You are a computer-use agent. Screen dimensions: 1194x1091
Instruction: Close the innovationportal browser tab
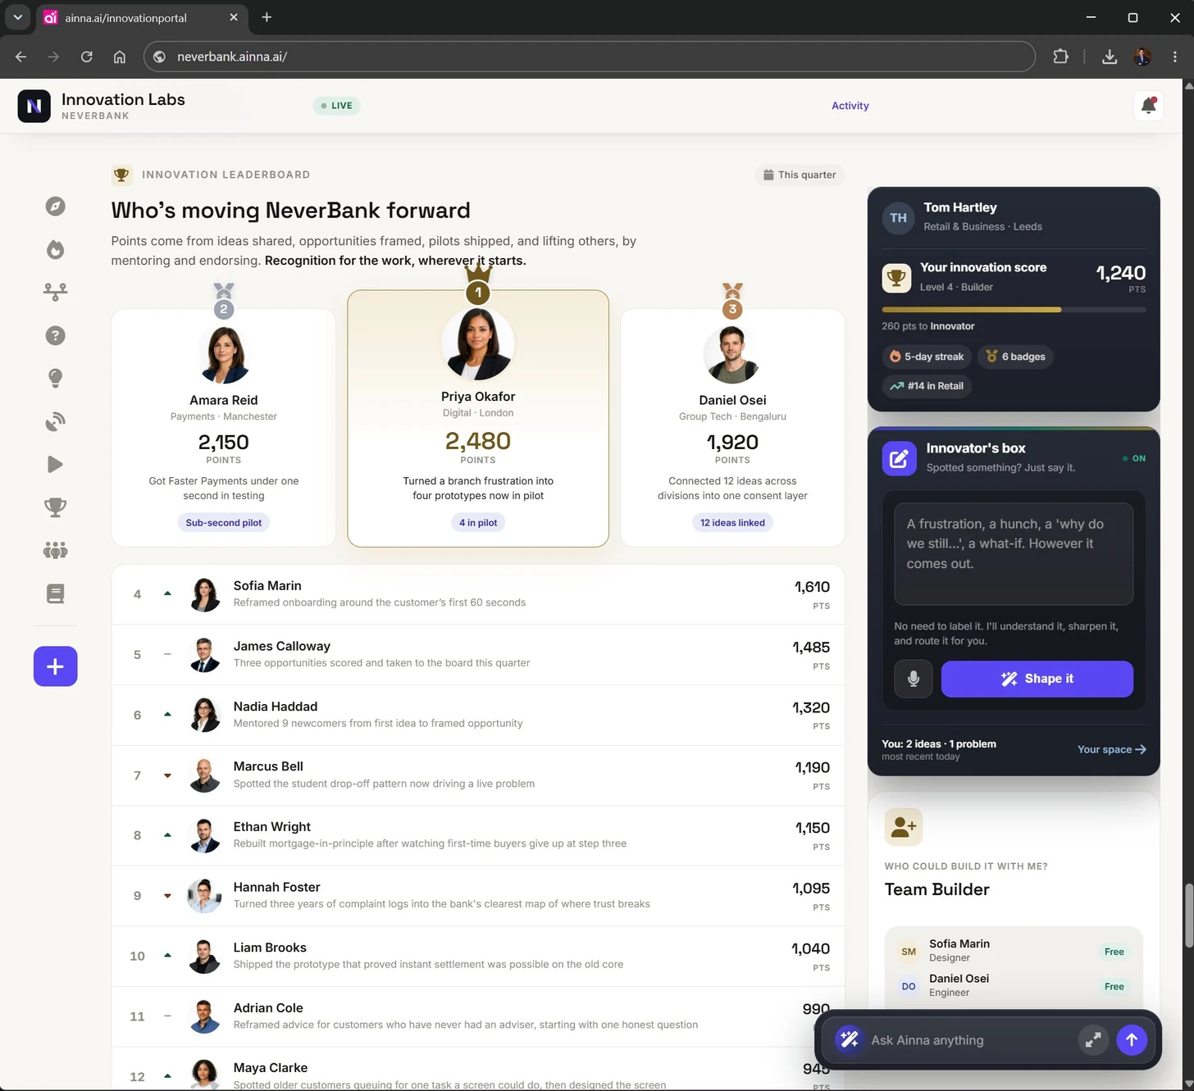[234, 17]
